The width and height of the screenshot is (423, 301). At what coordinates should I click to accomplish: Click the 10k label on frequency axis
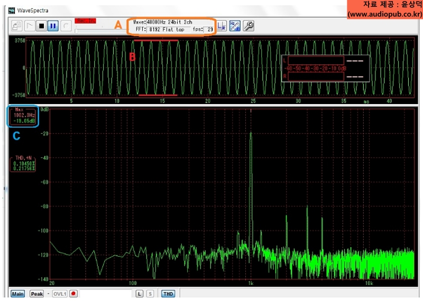tap(369, 283)
